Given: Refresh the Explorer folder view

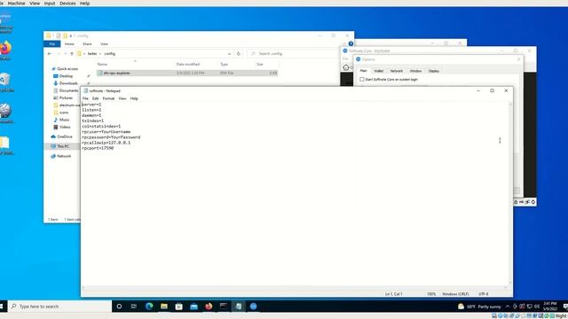Looking at the screenshot, I should pyautogui.click(x=239, y=53).
